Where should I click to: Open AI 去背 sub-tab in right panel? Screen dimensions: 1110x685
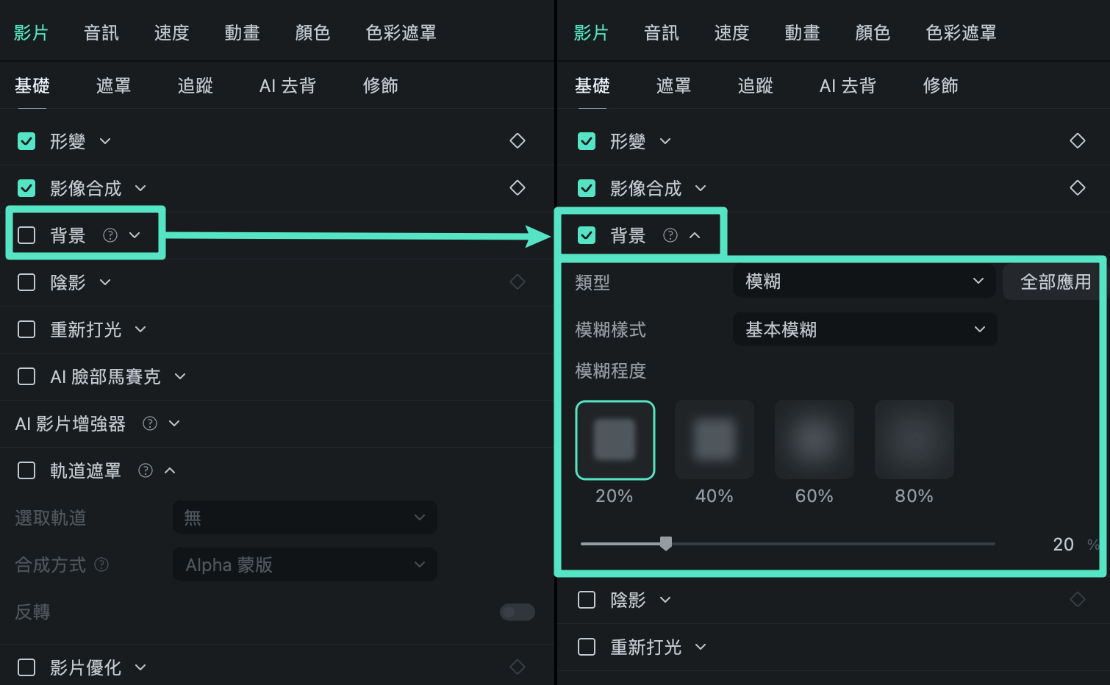click(848, 85)
